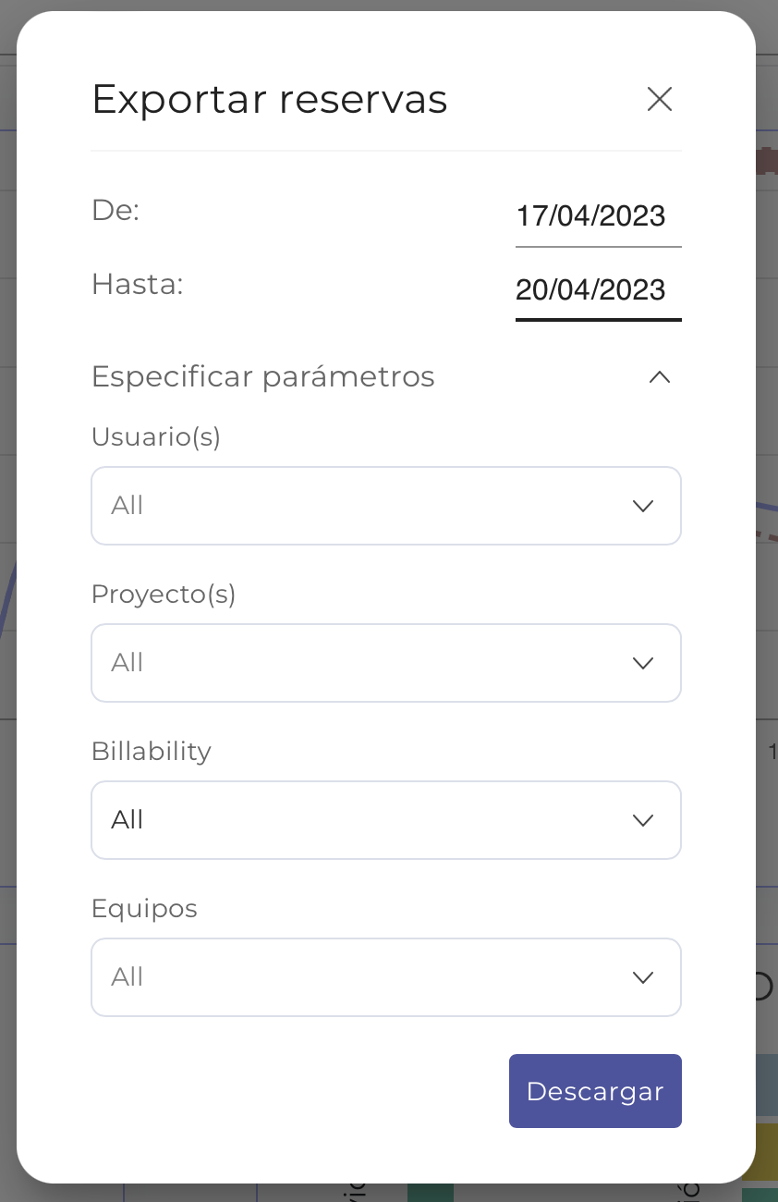Toggle the Especificar parámetros section heading

(263, 377)
